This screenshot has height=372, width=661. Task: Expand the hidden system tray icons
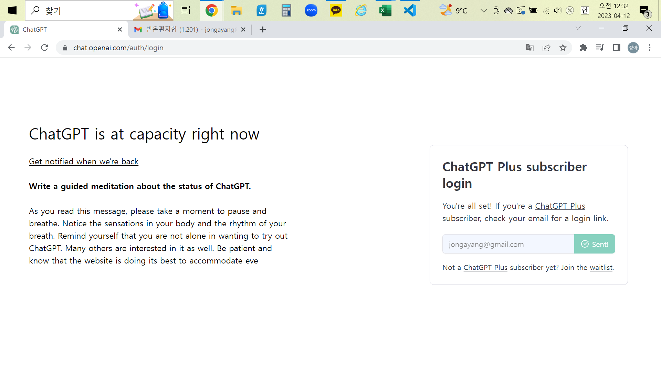(483, 10)
